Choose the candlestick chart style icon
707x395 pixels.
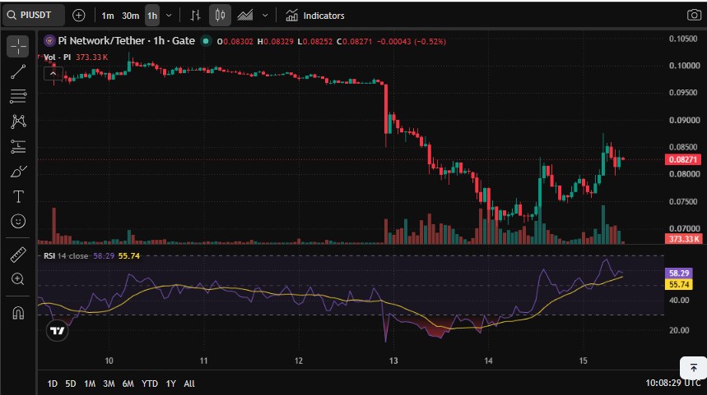tap(220, 16)
